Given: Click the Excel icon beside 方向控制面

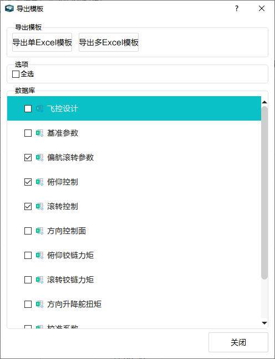Looking at the screenshot, I should tap(39, 231).
